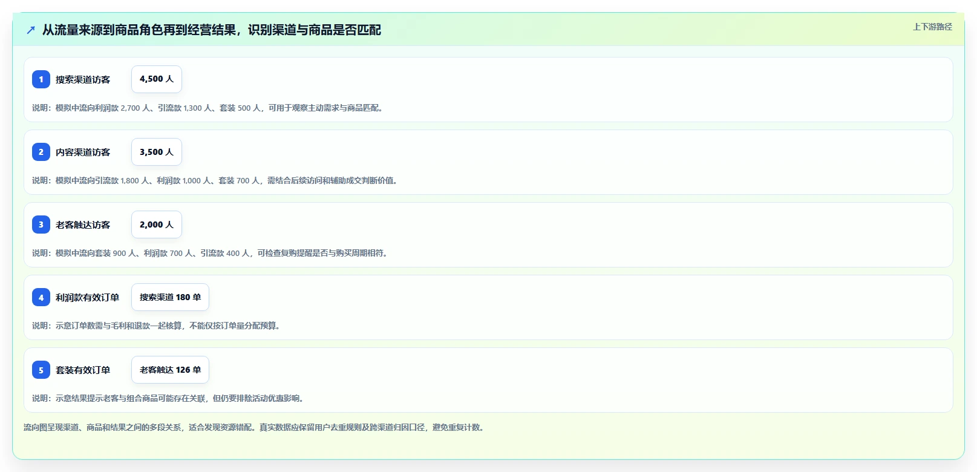Click the arrow icon beside the panel title
Screen dimensions: 977x472
tap(31, 30)
